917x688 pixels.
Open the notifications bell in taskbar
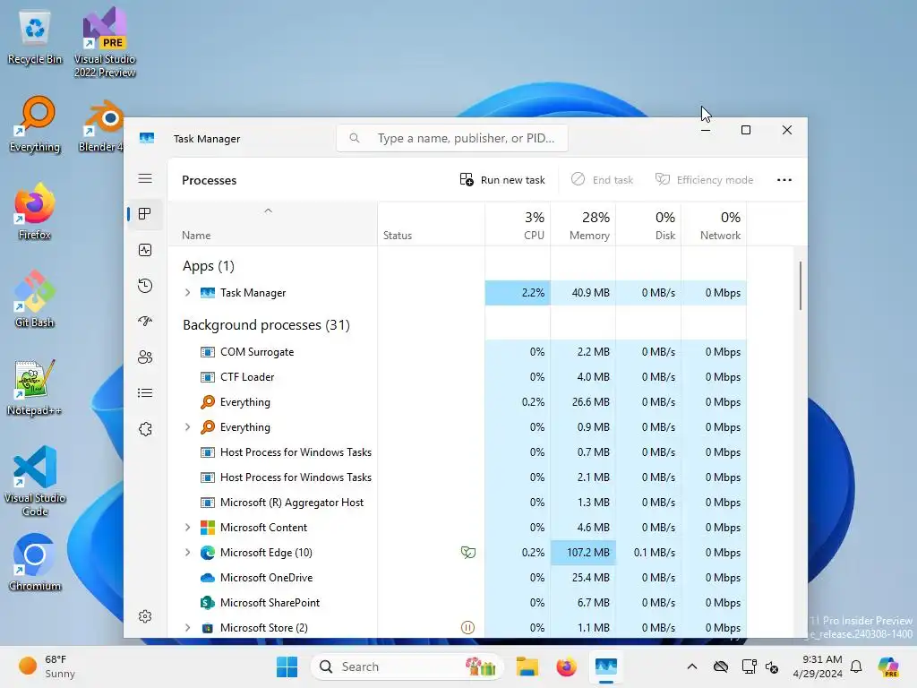(856, 666)
